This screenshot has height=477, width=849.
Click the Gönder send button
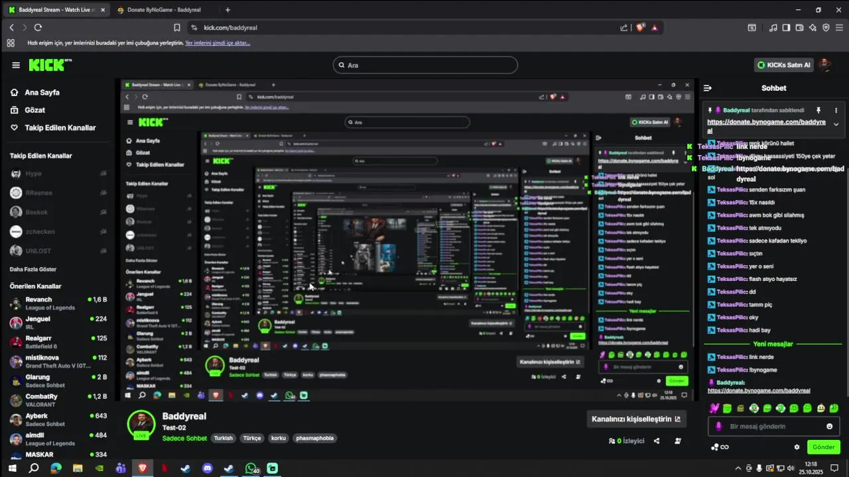point(823,447)
